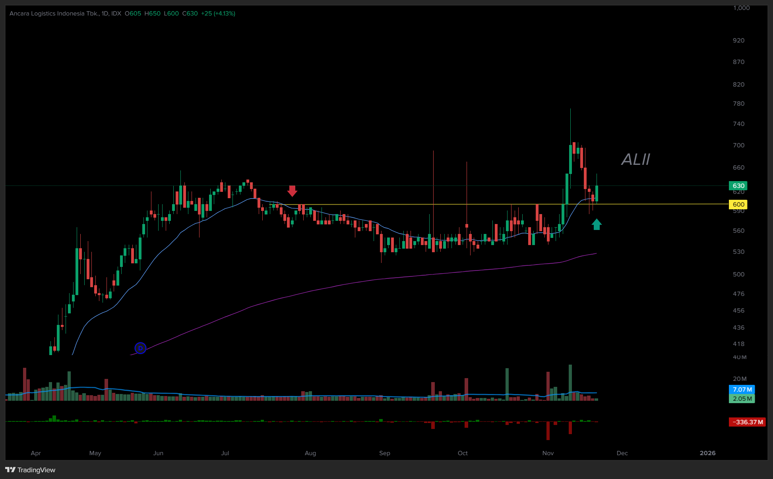Click the blue 7.07M volume average label

click(x=742, y=390)
